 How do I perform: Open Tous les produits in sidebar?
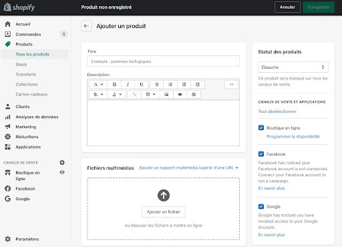point(35,54)
